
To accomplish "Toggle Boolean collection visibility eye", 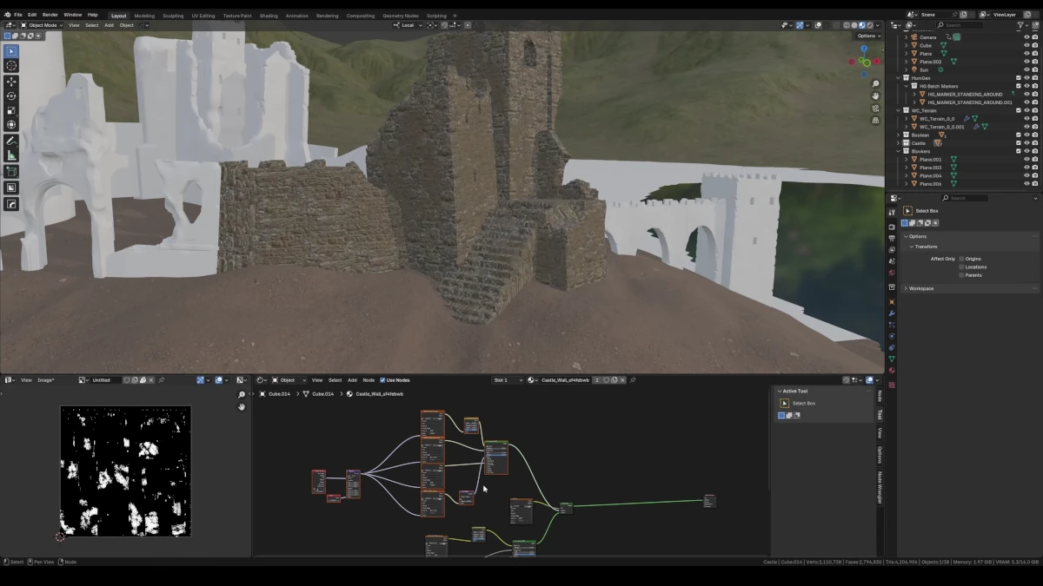I will [1026, 135].
